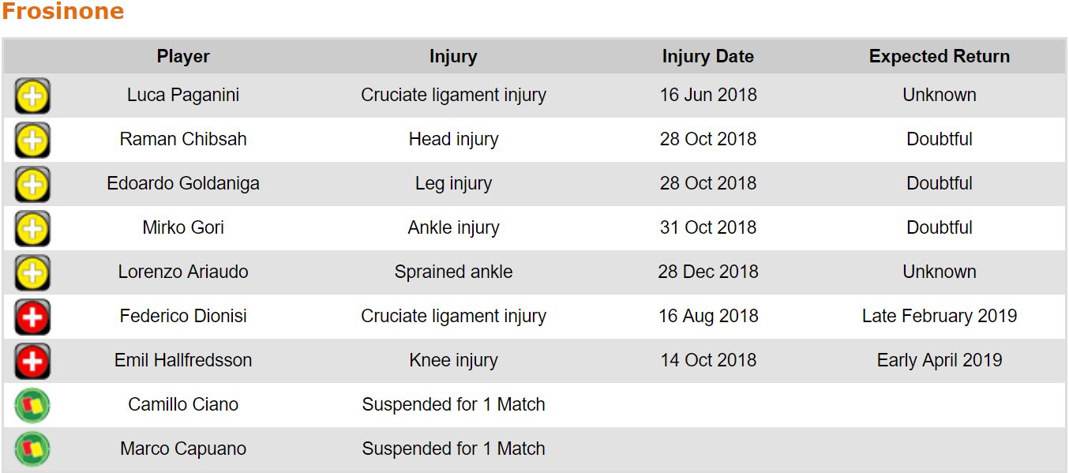
Task: Click Marco Capuano's suspension card icon
Action: tap(32, 450)
